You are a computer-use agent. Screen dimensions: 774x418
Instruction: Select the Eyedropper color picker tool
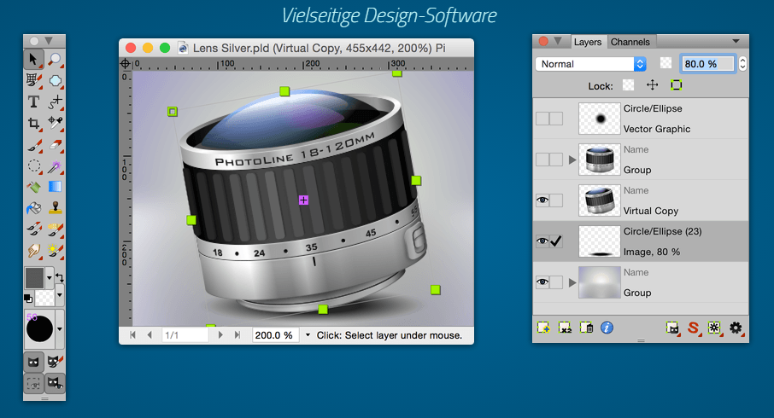coord(55,123)
